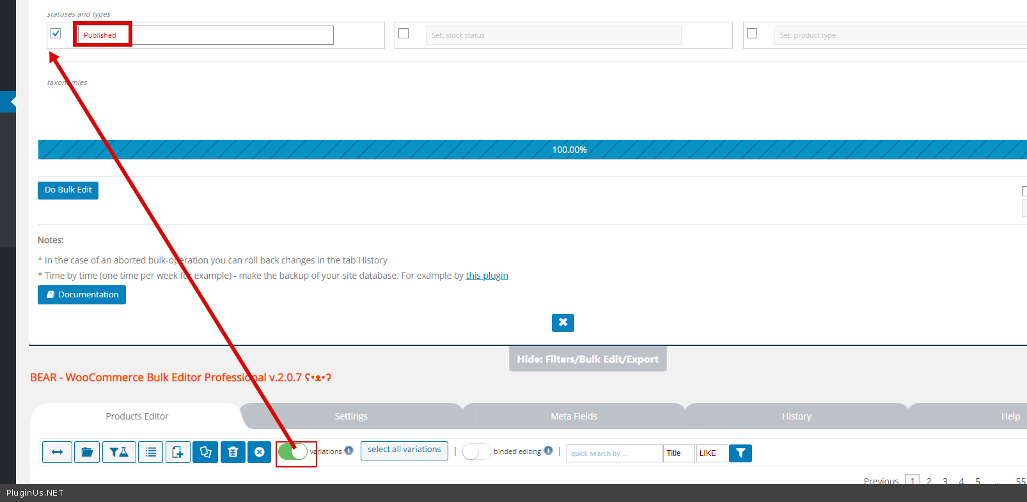The image size is (1027, 502).
Task: Switch to Products Editor tab
Action: coord(137,416)
